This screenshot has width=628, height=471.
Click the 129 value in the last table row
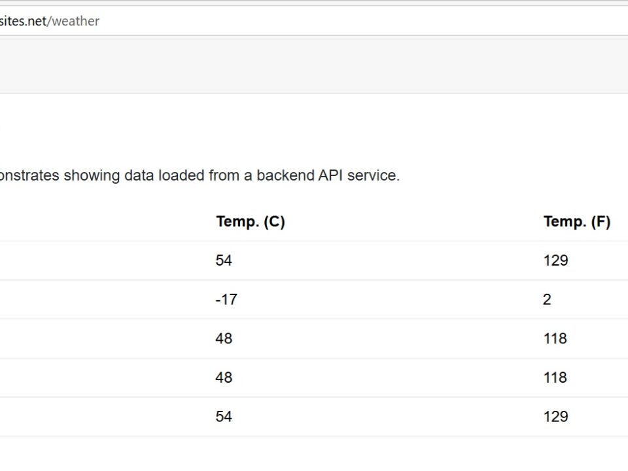555,417
